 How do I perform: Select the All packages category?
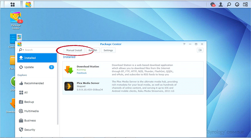click(37, 93)
